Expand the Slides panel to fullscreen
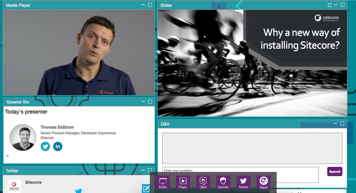 pos(330,5)
